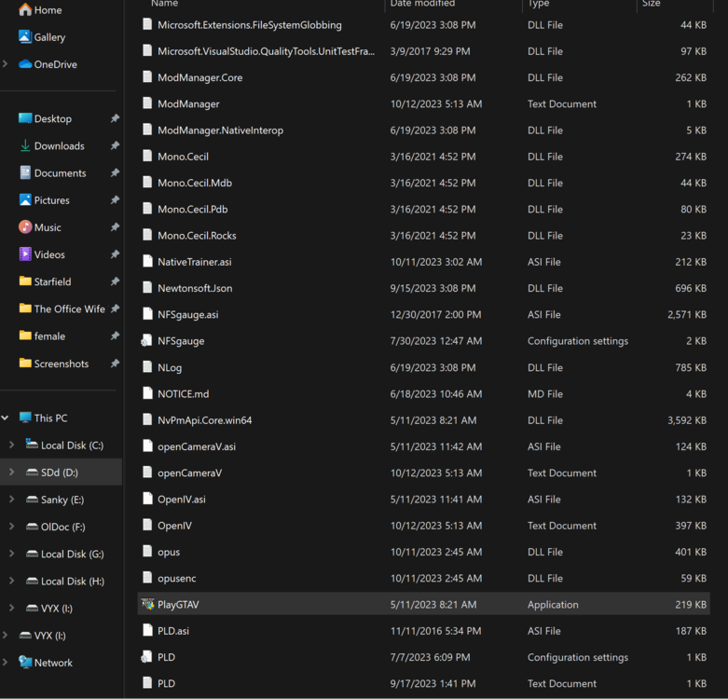Click the NativeTrainer.asi file icon
The width and height of the screenshot is (728, 699).
147,261
